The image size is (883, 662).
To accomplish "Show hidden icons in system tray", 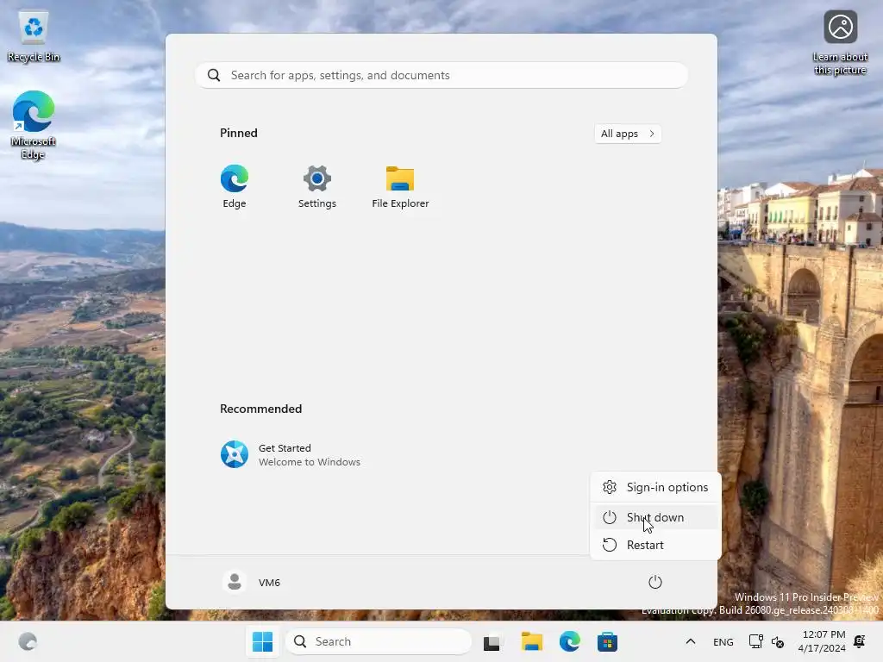I will (x=691, y=641).
